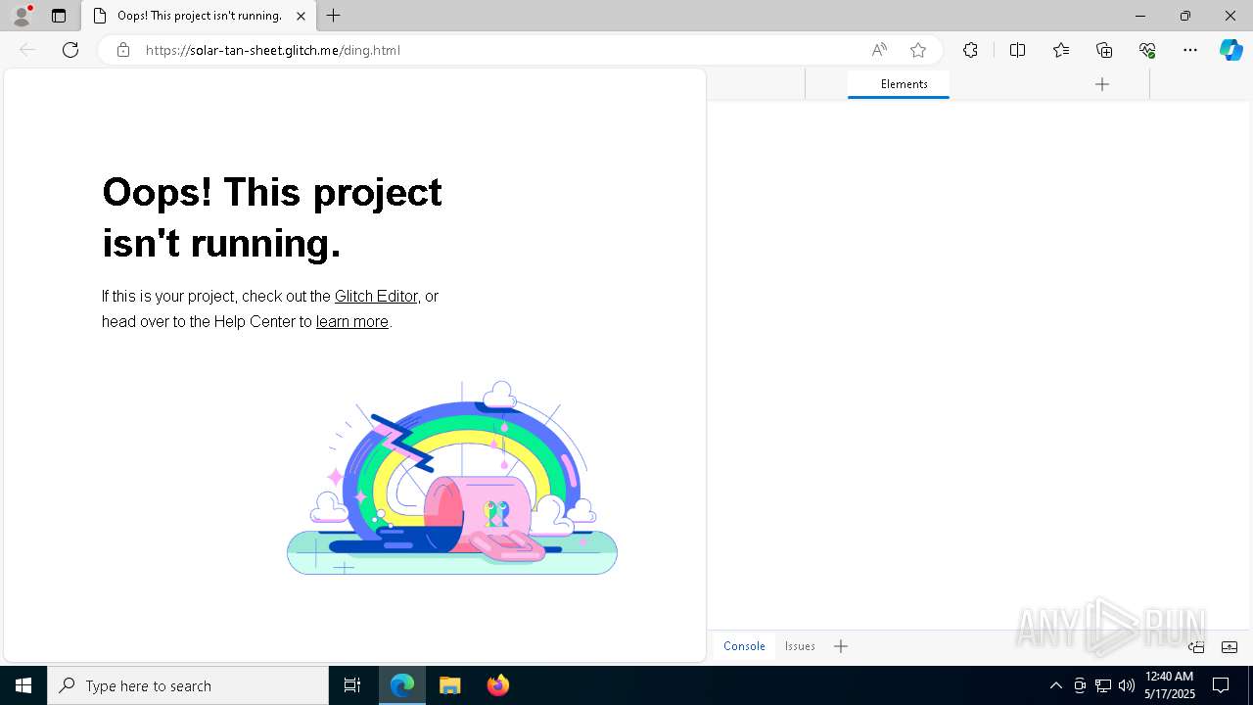Viewport: 1253px width, 705px height.
Task: Click the Back navigation arrow
Action: pos(27,50)
